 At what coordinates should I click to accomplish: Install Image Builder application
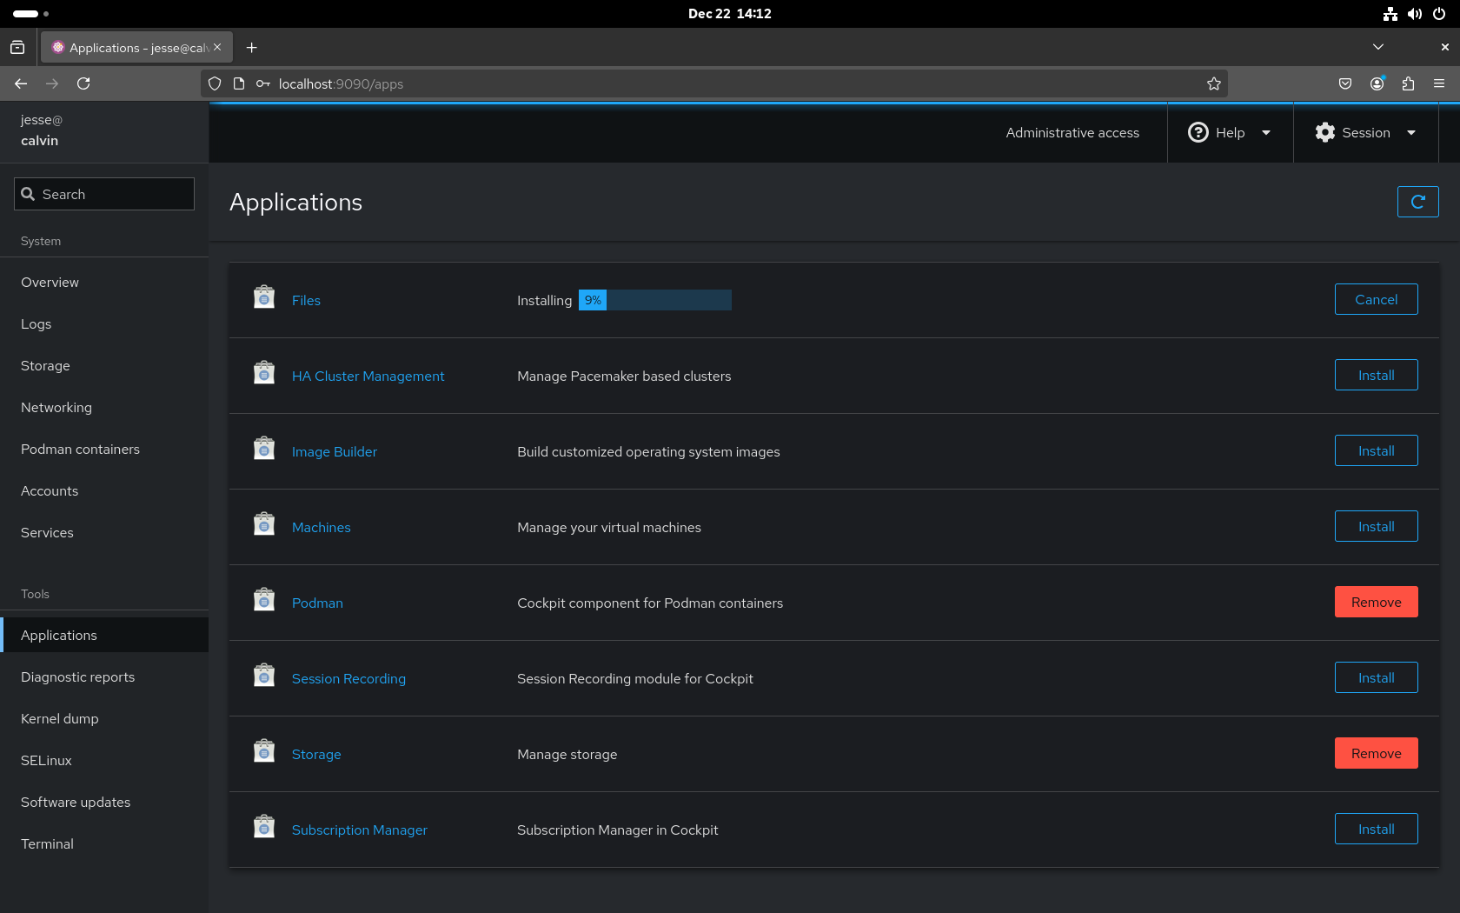pos(1377,450)
